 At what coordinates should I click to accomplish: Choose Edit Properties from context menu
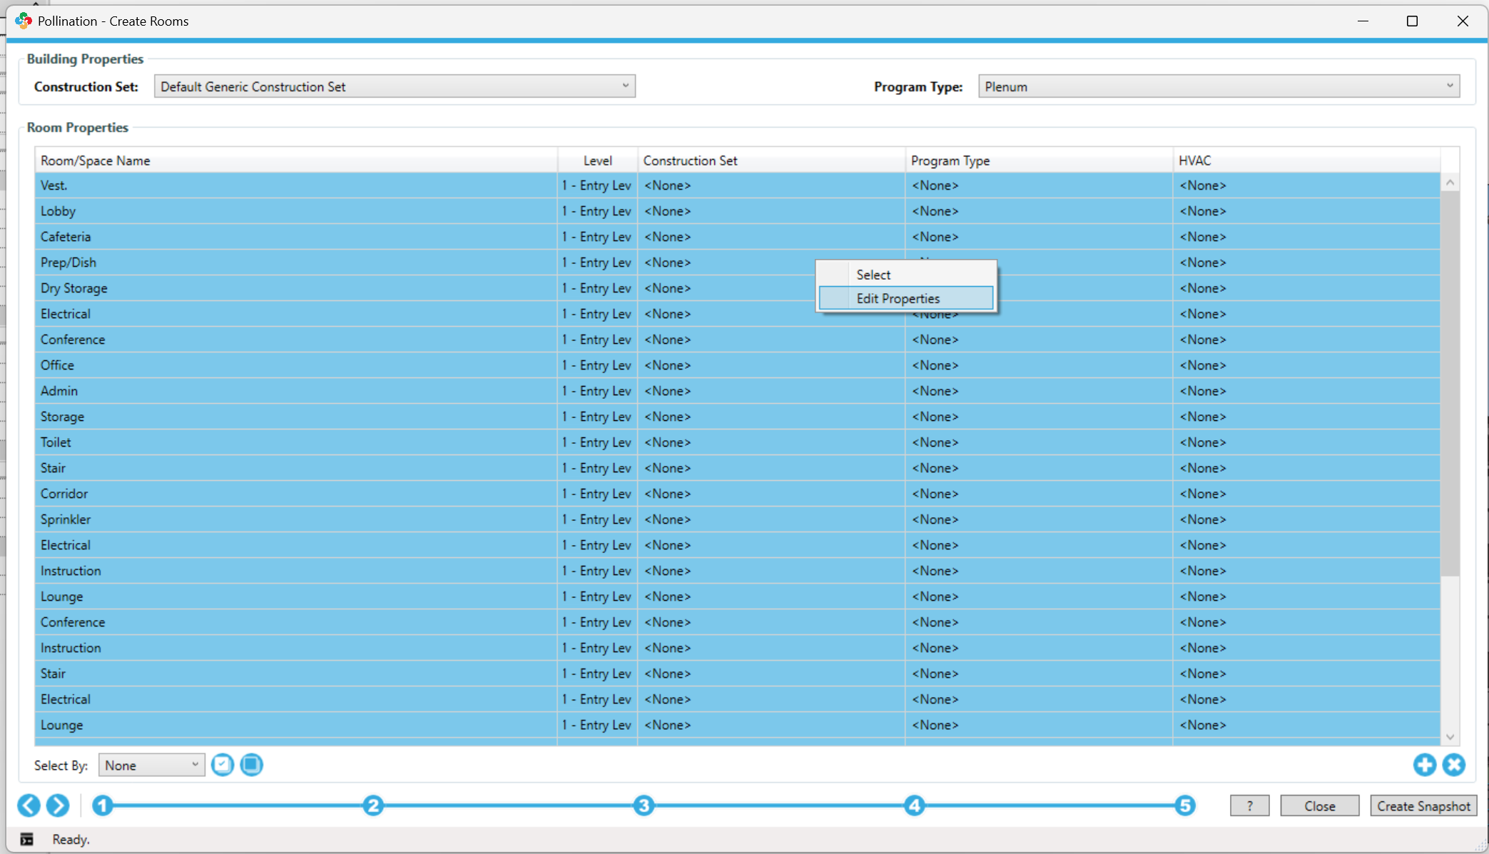click(x=906, y=298)
